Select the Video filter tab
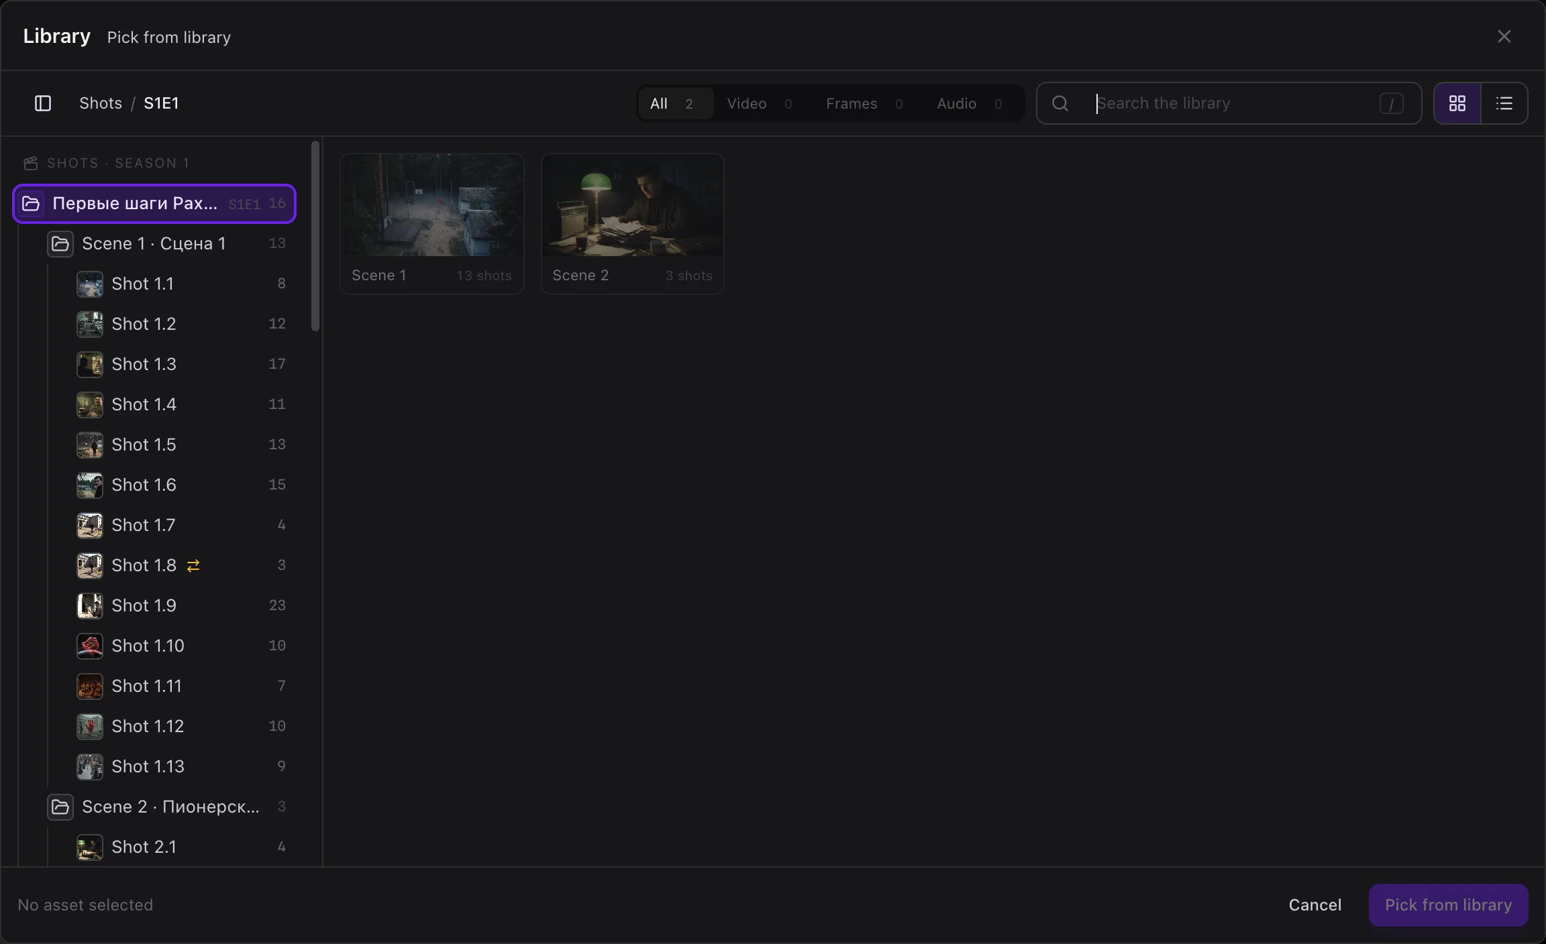The image size is (1546, 944). point(760,103)
